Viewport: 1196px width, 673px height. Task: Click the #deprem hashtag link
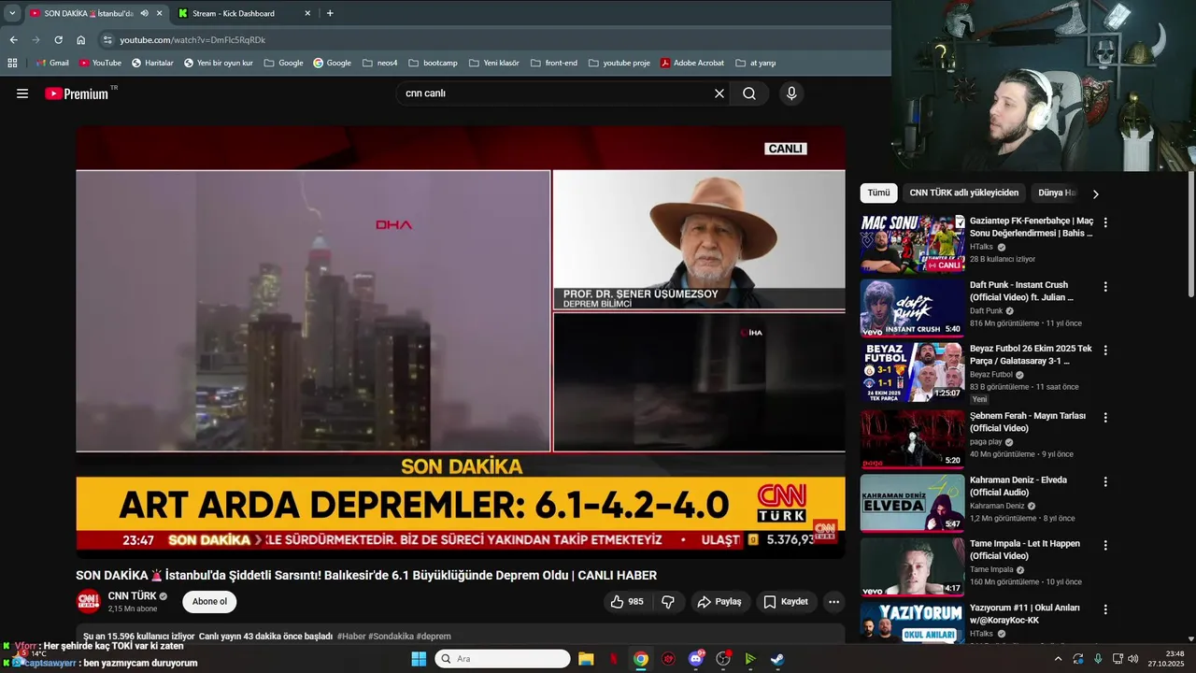(x=434, y=637)
